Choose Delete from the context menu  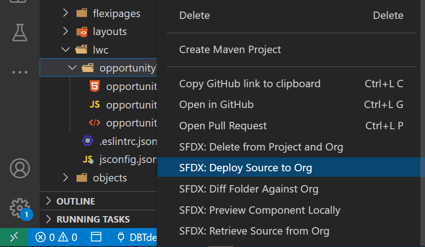(291, 16)
